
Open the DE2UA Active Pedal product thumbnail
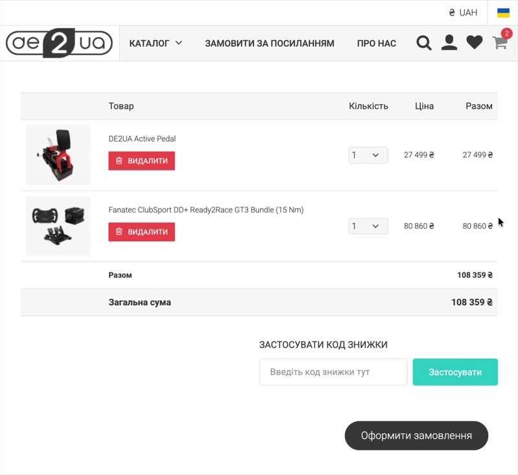click(58, 156)
